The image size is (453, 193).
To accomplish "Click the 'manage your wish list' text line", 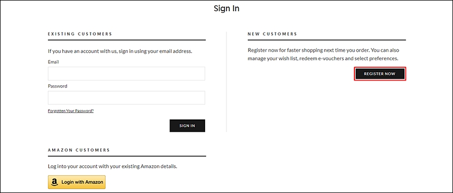I will click(x=323, y=58).
